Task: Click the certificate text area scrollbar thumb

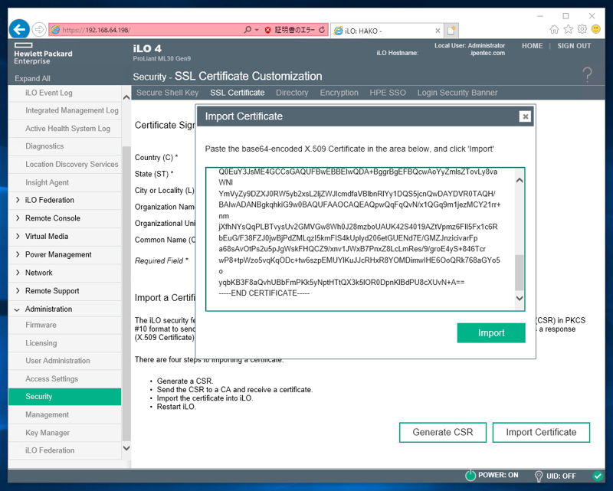Action: point(520,273)
